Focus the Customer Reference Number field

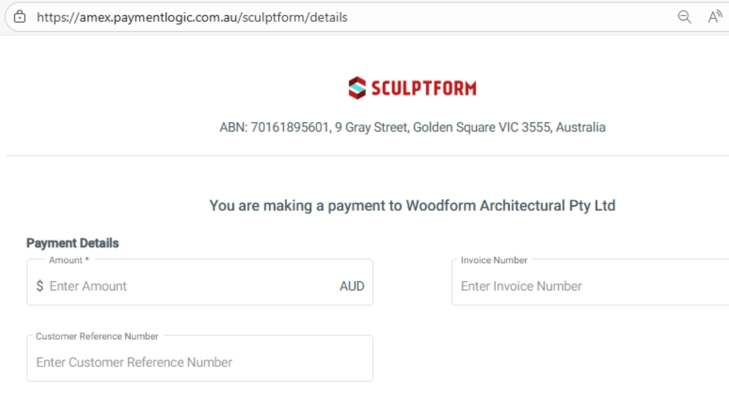pyautogui.click(x=200, y=358)
